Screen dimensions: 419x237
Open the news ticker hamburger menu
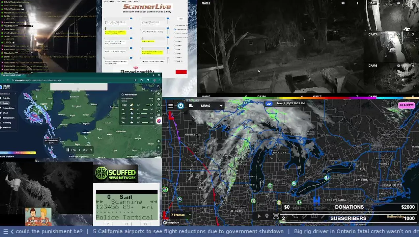(x=6, y=231)
